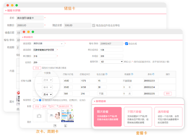Select the 否 radio button for 是否特价
Screen dimensions: 188x135
[x=40, y=100]
